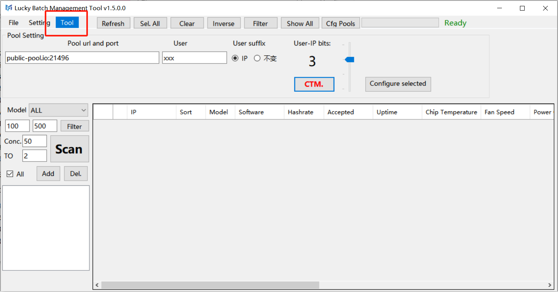558x292 pixels.
Task: Expand the Model ALL dropdown
Action: click(x=59, y=111)
